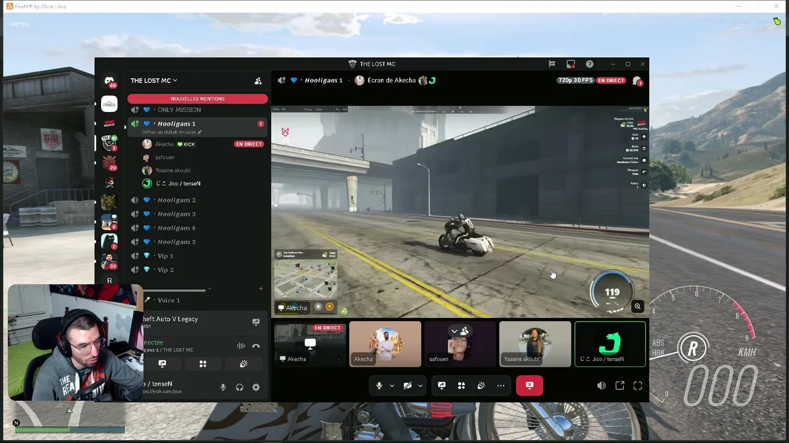The height and width of the screenshot is (443, 789).
Task: Expand the chevron on safouen's tile
Action: (454, 331)
